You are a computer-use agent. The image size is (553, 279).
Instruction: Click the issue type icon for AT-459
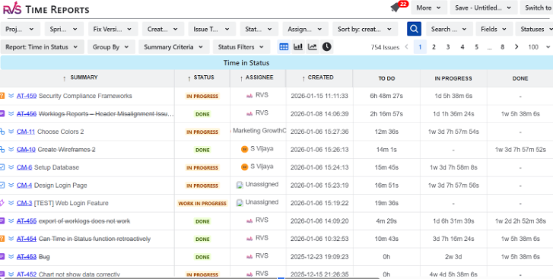tap(2, 96)
